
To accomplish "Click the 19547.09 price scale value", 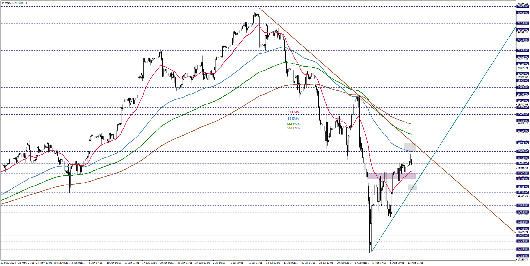I will [x=523, y=105].
